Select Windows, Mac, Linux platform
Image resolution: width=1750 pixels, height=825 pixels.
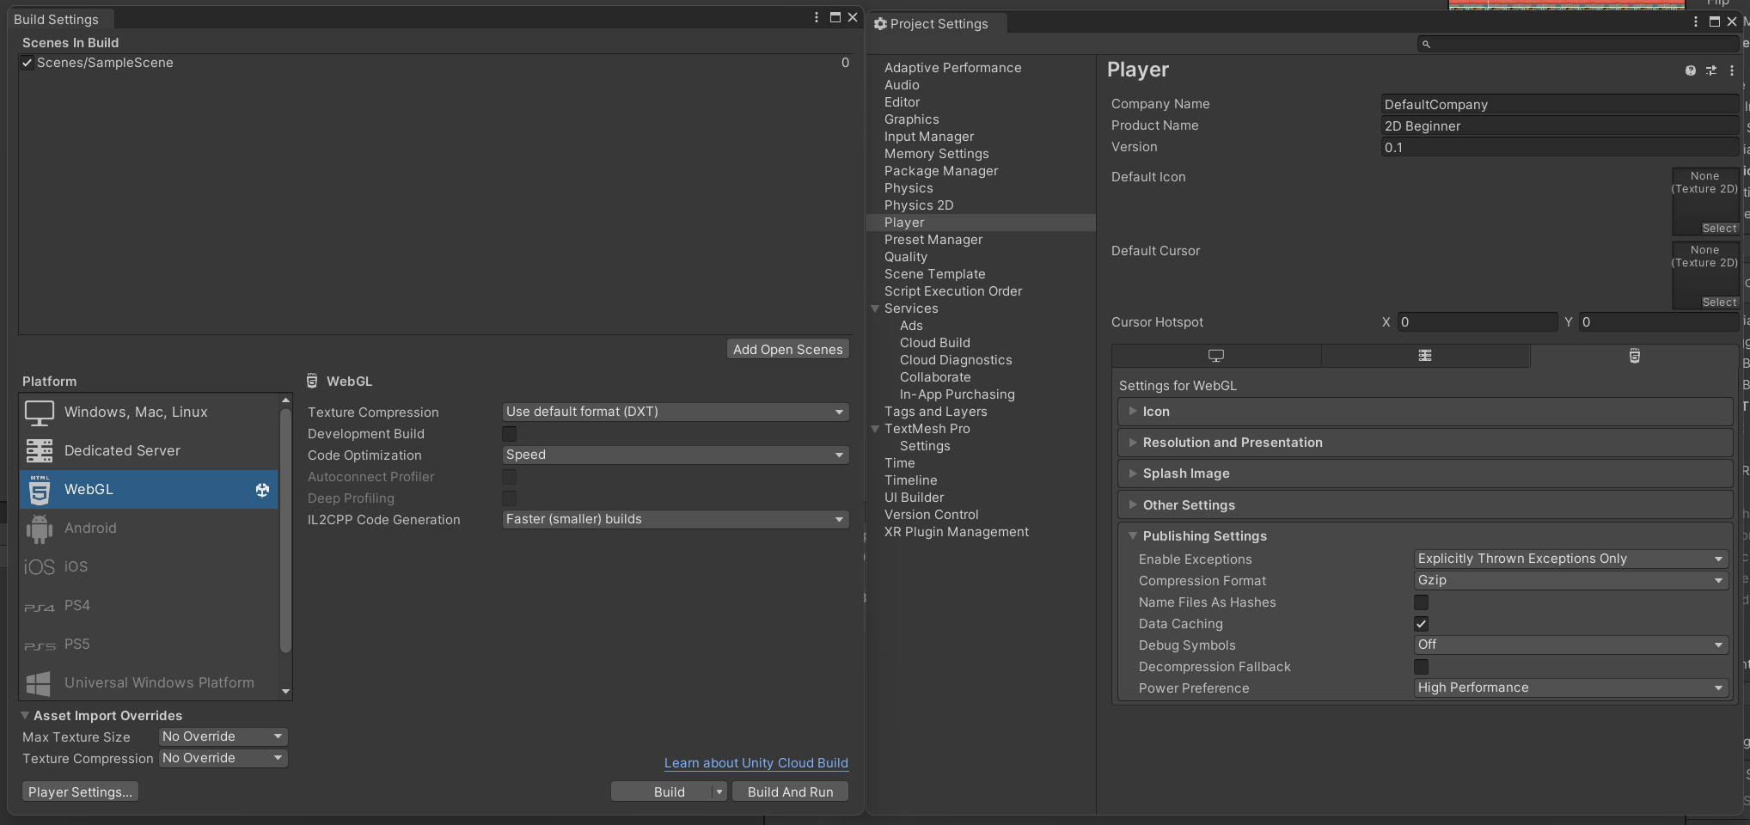[149, 412]
